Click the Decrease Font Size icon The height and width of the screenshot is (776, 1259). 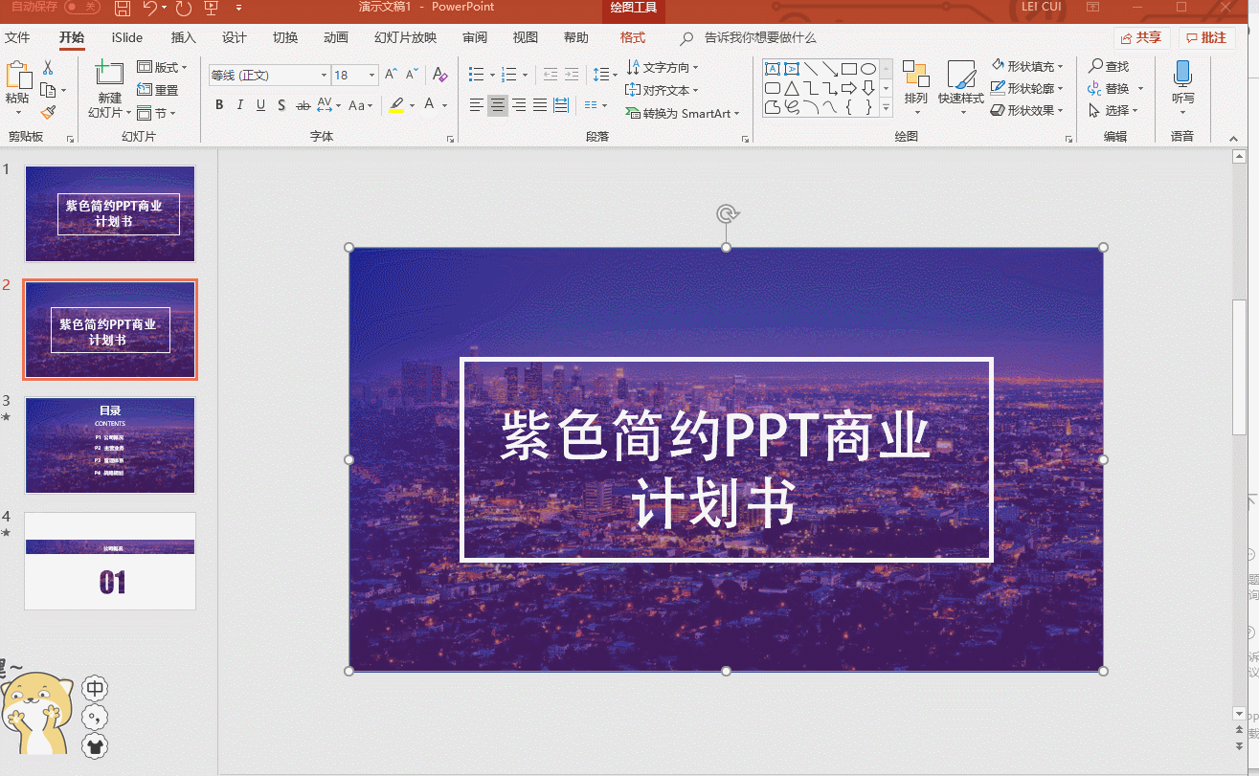pos(413,75)
